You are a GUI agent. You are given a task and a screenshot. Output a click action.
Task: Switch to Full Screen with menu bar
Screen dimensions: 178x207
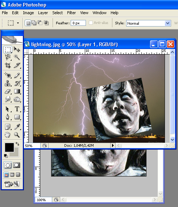pos(12,175)
